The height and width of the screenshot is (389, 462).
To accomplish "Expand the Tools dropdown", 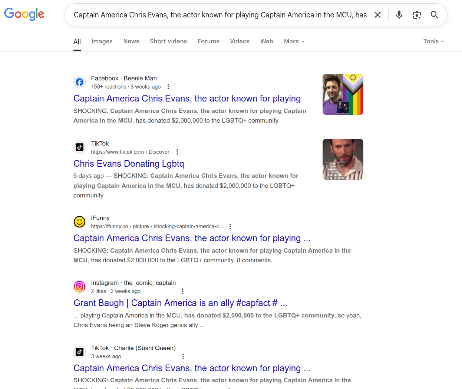I will pos(434,41).
